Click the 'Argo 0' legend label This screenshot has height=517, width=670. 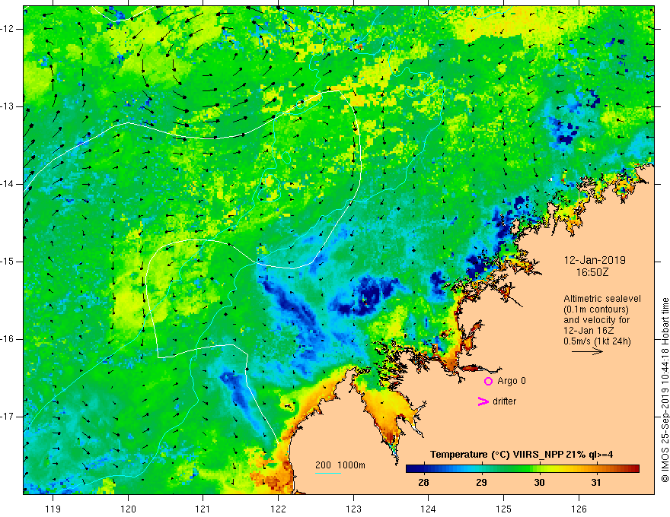coord(512,381)
